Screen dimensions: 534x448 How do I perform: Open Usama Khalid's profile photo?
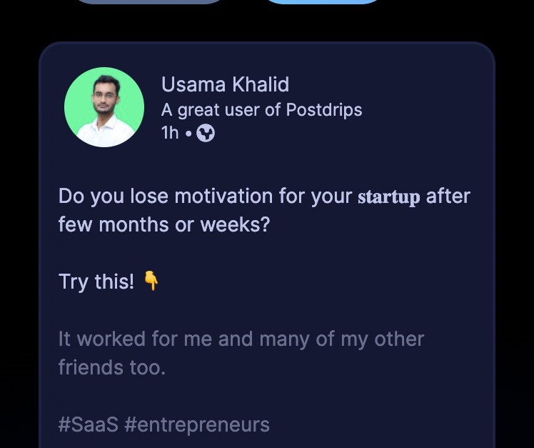point(104,107)
